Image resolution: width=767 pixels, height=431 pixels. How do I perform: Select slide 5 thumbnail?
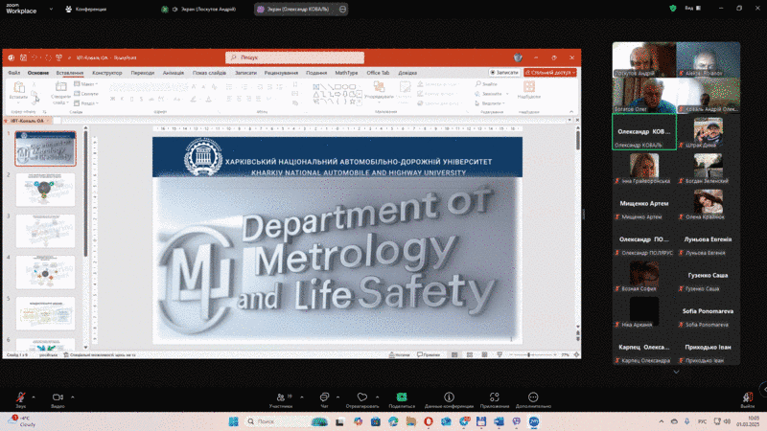pos(45,313)
